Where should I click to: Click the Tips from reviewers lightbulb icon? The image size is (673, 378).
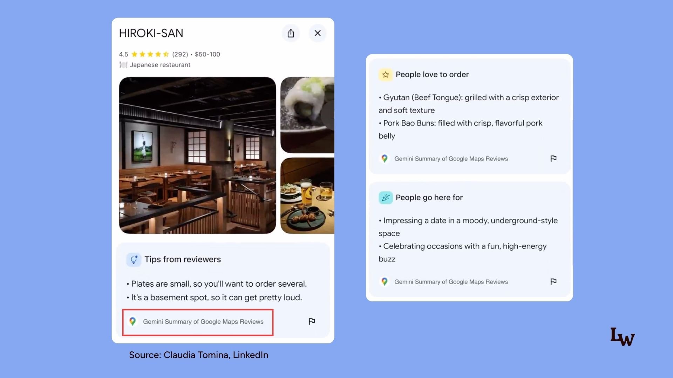[134, 259]
